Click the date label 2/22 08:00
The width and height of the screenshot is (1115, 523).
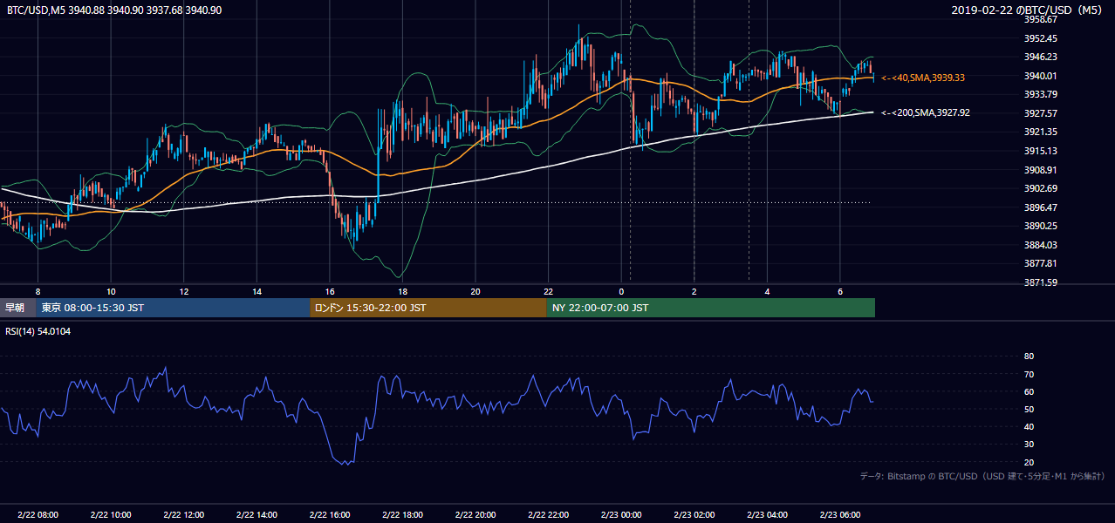tap(38, 515)
